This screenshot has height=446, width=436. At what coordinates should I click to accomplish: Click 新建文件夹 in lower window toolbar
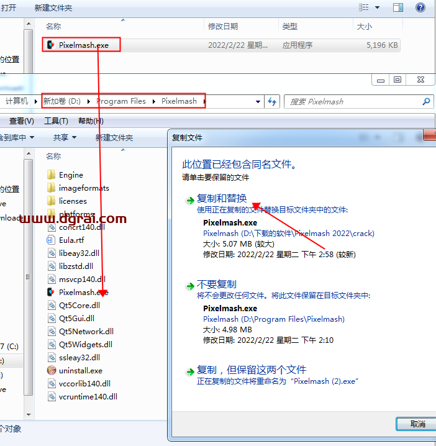click(114, 138)
